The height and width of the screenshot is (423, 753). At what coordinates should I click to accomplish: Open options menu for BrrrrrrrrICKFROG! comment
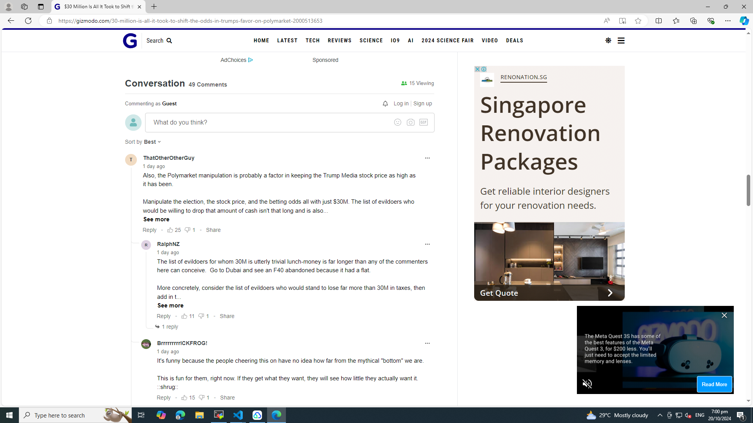427,343
